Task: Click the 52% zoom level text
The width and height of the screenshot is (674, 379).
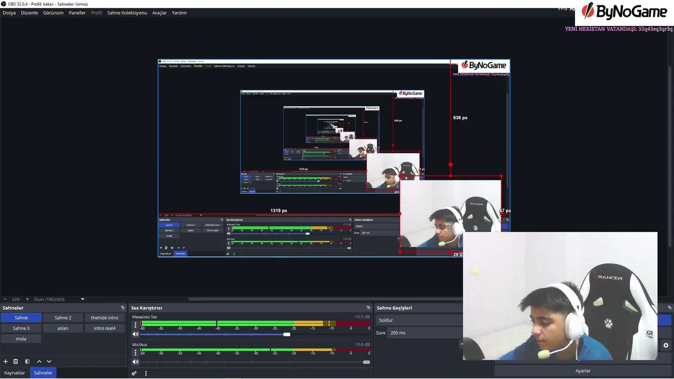Action: [x=16, y=299]
